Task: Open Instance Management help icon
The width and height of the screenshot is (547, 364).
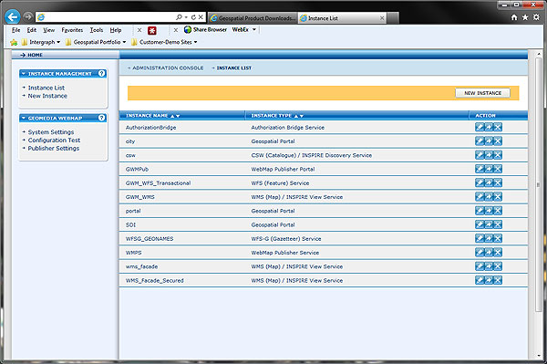Action: tap(101, 73)
